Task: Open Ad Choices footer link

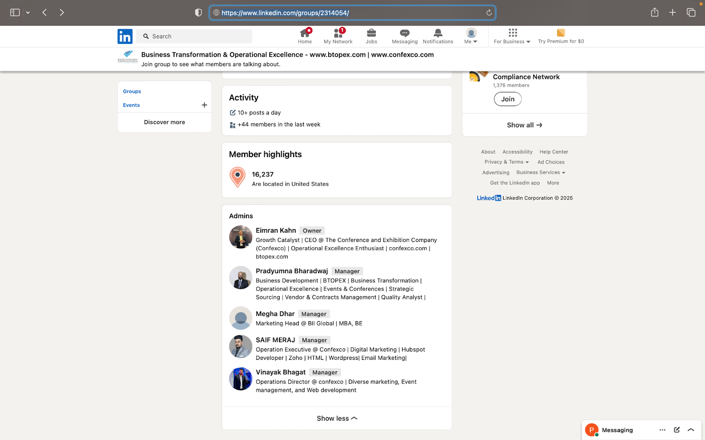Action: click(551, 162)
